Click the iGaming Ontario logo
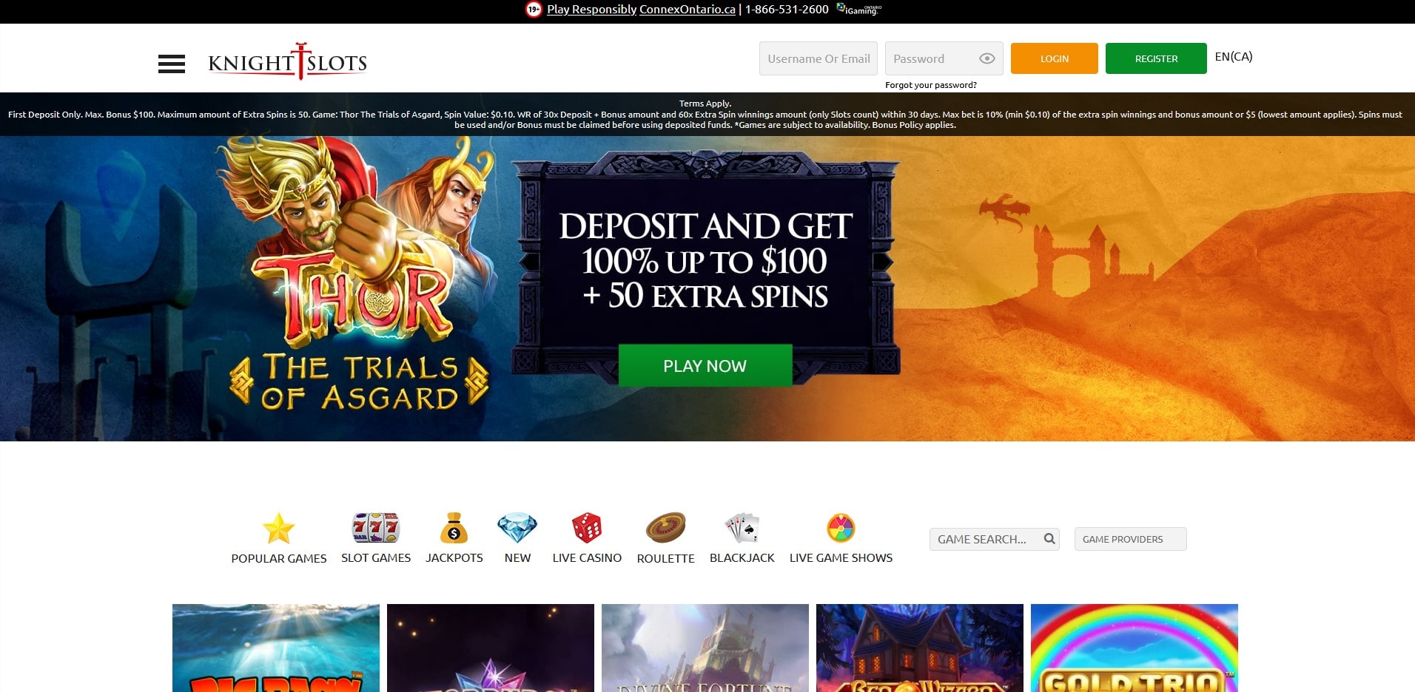 (x=857, y=10)
